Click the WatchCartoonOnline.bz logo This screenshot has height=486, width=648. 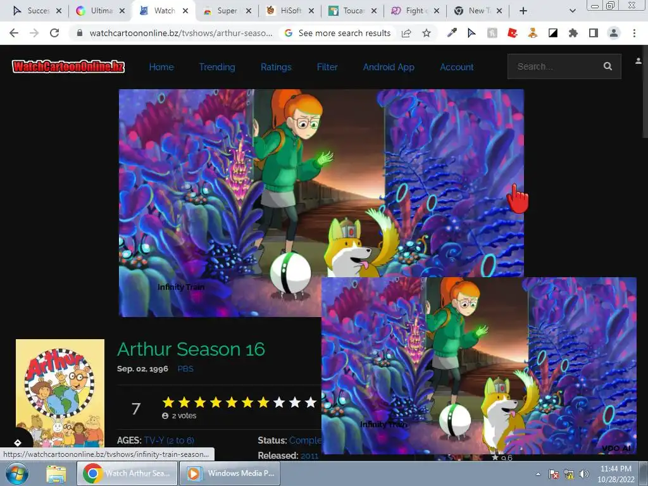[x=68, y=66]
